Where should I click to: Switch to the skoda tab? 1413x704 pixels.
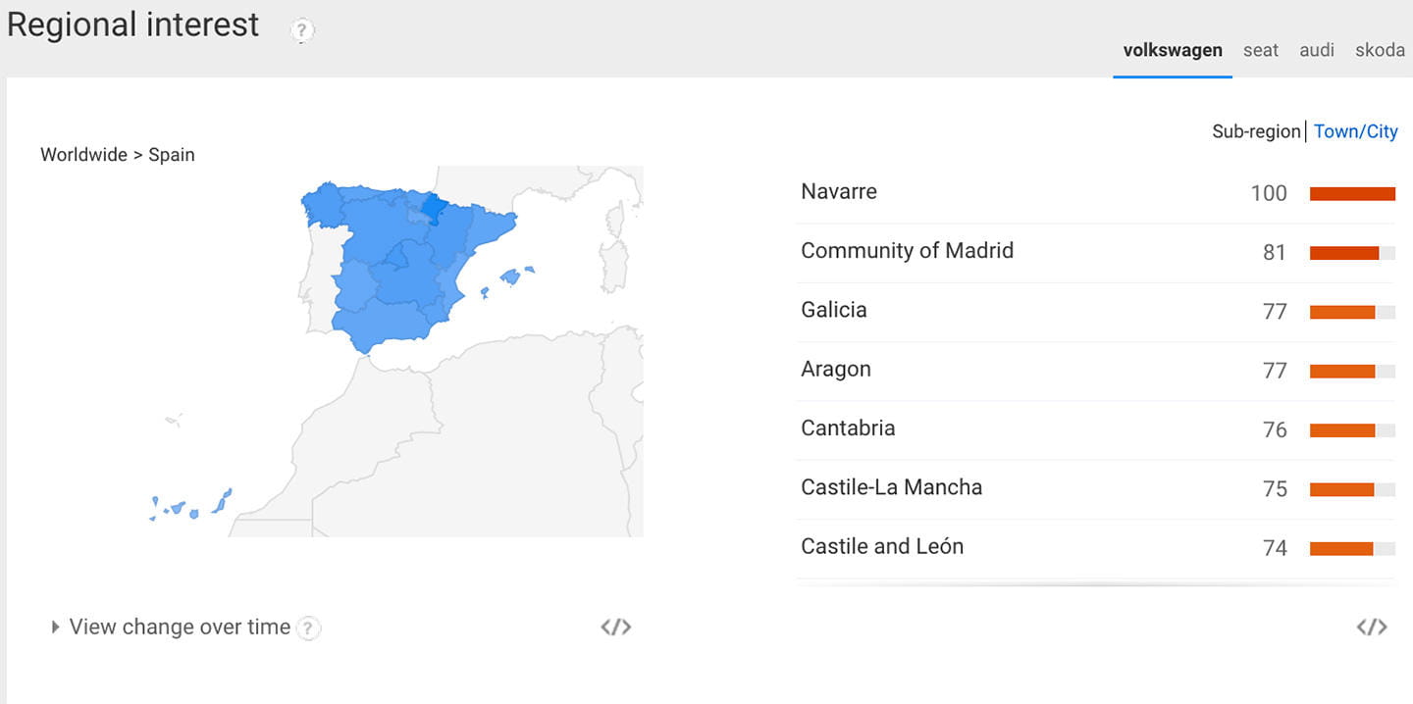point(1380,50)
